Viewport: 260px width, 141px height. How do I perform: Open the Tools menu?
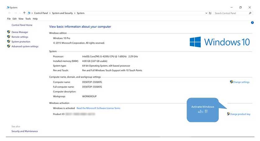click(x=28, y=19)
